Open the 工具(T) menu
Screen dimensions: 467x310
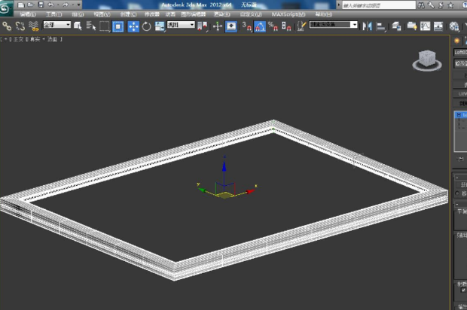[x=53, y=14]
